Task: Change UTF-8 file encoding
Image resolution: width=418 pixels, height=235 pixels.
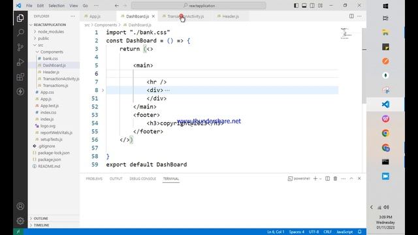Action: pyautogui.click(x=313, y=232)
